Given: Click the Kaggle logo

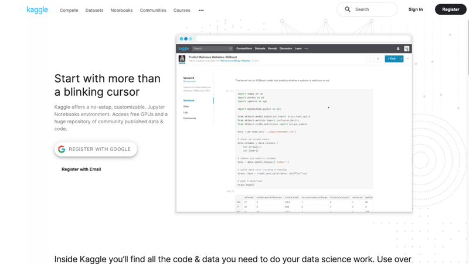Looking at the screenshot, I should click(38, 10).
